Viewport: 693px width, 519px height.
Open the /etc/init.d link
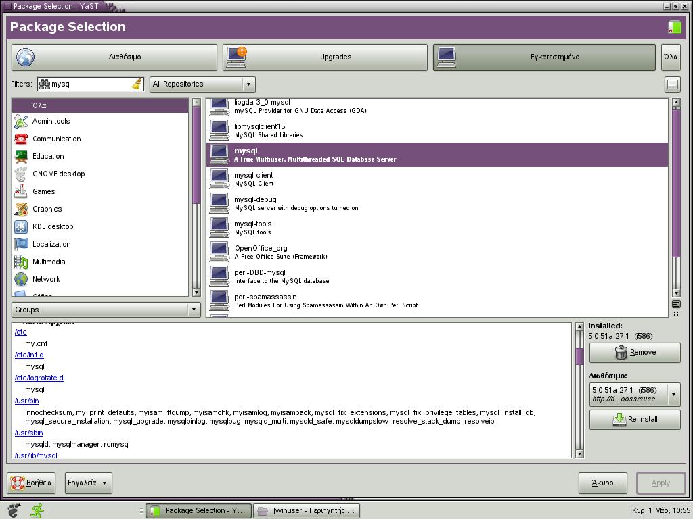point(29,355)
